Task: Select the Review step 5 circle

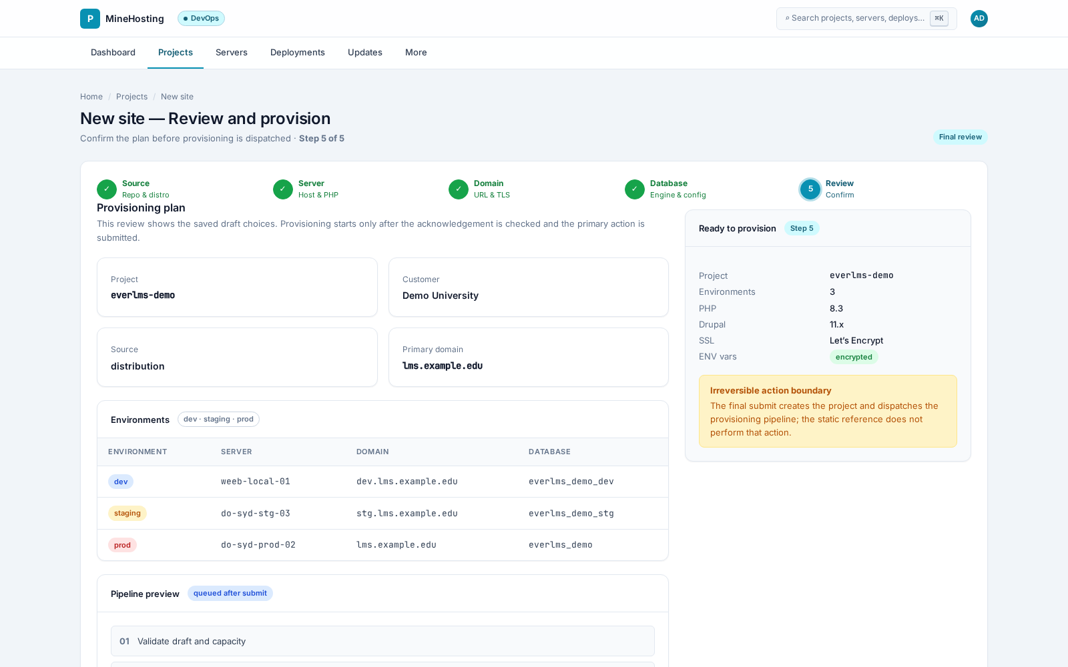Action: pyautogui.click(x=810, y=189)
